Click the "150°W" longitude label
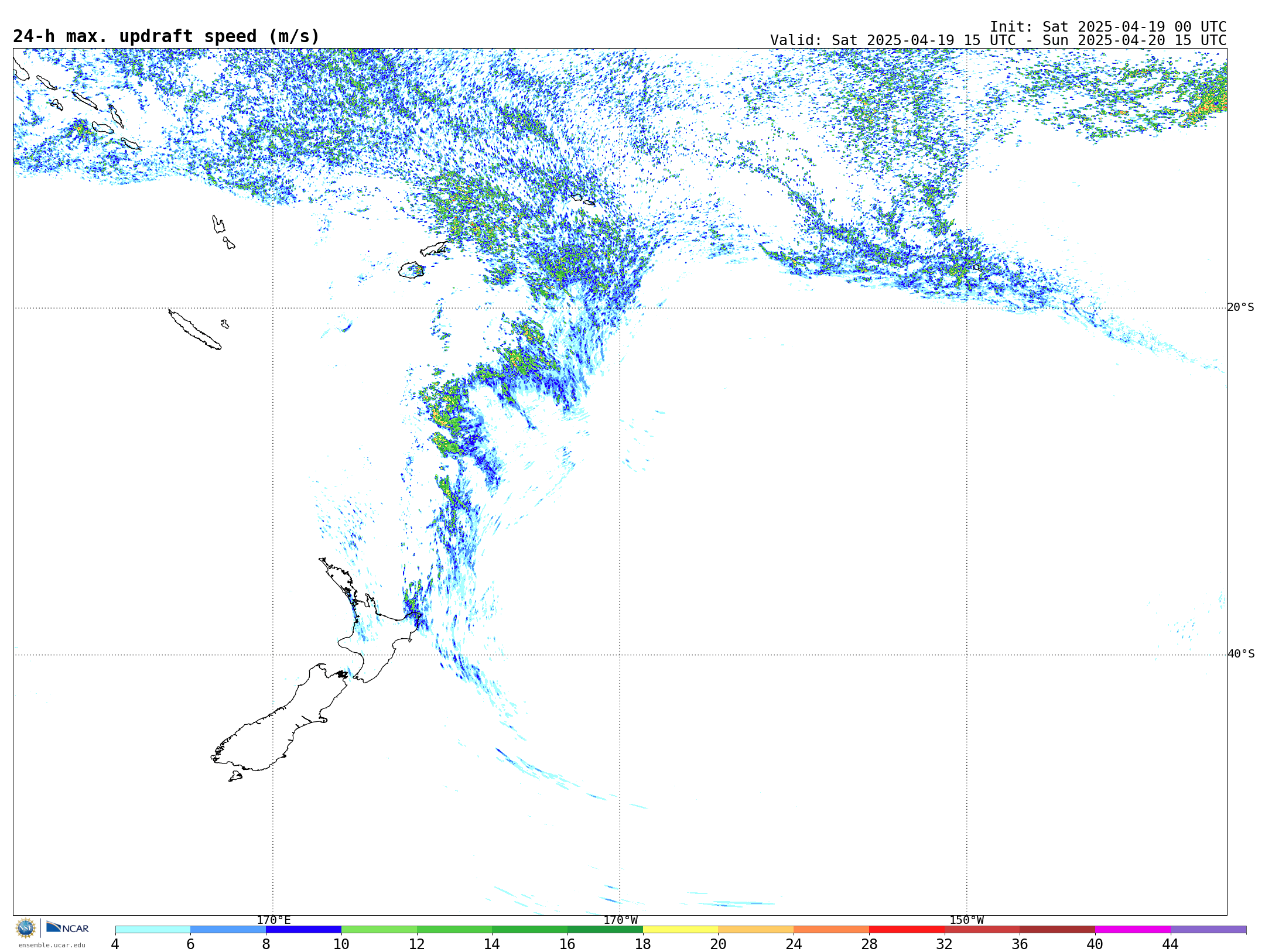This screenshot has width=1265, height=952. coord(967,920)
